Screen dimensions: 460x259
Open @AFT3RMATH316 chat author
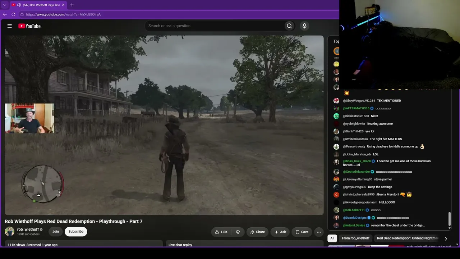point(356,108)
